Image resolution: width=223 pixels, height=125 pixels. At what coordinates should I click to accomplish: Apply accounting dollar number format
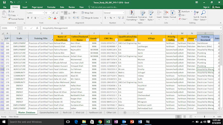click(105, 18)
